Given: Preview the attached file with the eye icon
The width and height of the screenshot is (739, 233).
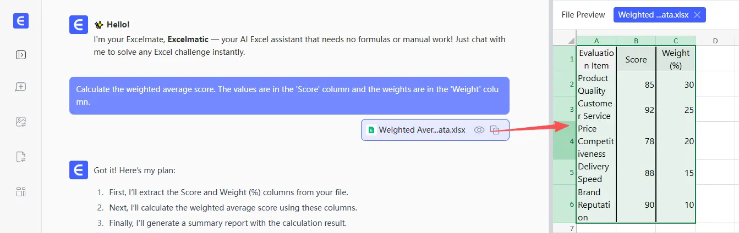Looking at the screenshot, I should 479,130.
